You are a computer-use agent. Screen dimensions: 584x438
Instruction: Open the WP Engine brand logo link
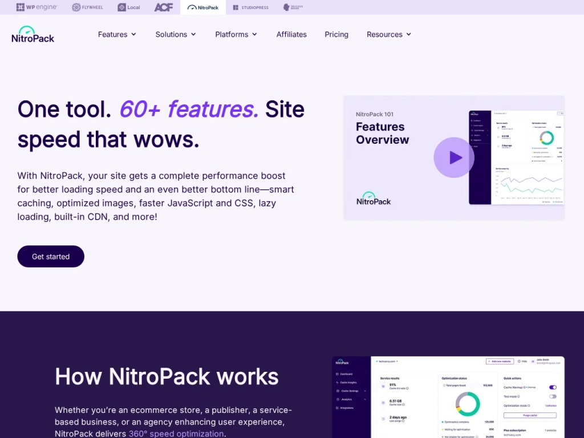36,7
